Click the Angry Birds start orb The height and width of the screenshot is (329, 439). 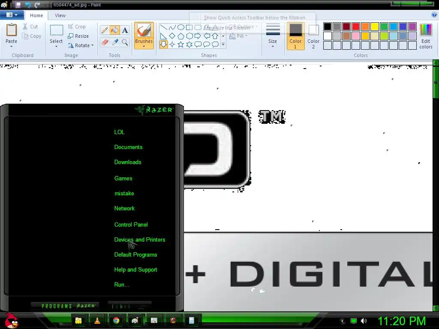click(x=11, y=320)
